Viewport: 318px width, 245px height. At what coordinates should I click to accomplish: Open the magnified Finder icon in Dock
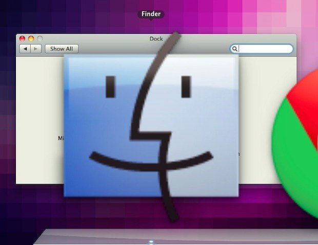coord(151,126)
